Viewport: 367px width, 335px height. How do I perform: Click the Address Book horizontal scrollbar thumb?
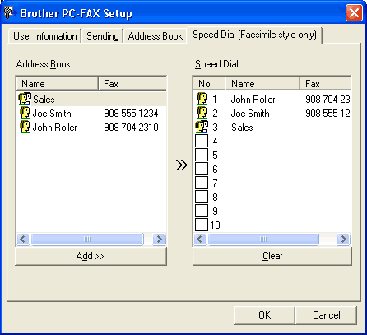point(87,240)
